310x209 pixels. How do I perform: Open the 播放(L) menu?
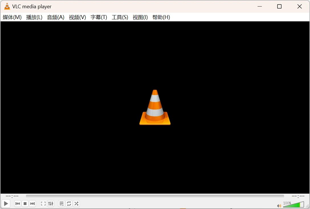[34, 17]
